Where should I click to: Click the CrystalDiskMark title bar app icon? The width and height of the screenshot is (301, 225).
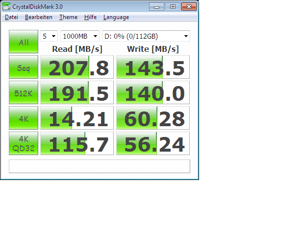6,6
